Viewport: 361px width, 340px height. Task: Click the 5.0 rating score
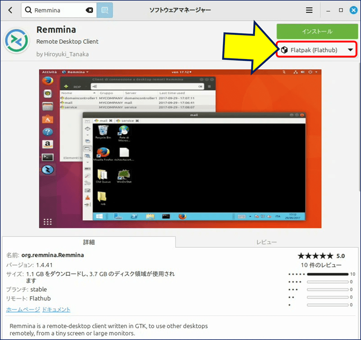[341, 256]
